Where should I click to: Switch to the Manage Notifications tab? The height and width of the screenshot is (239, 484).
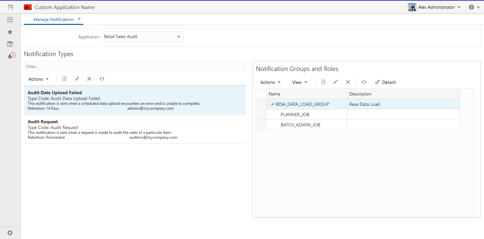pyautogui.click(x=53, y=19)
